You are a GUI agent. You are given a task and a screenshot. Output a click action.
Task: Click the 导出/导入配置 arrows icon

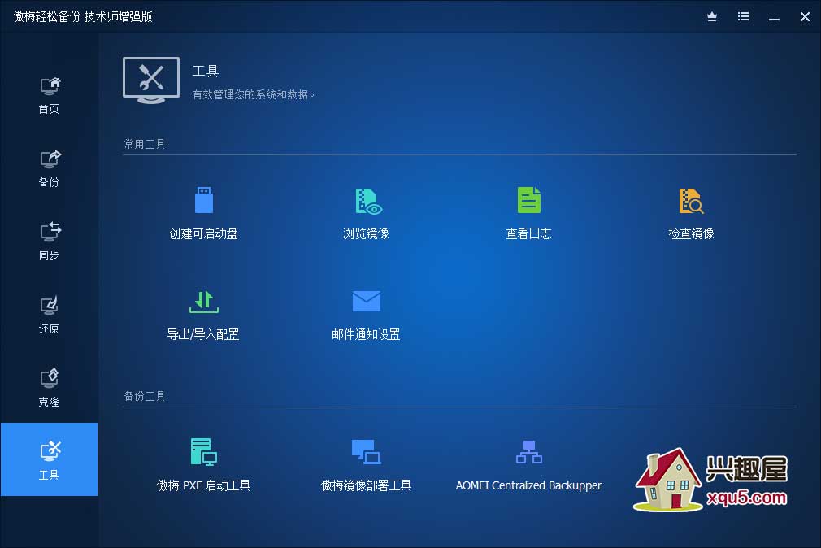pos(204,302)
